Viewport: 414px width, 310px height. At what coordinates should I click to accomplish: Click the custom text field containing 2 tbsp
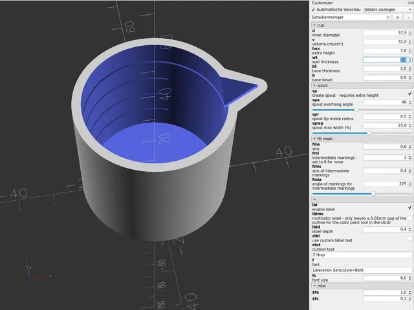(362, 255)
